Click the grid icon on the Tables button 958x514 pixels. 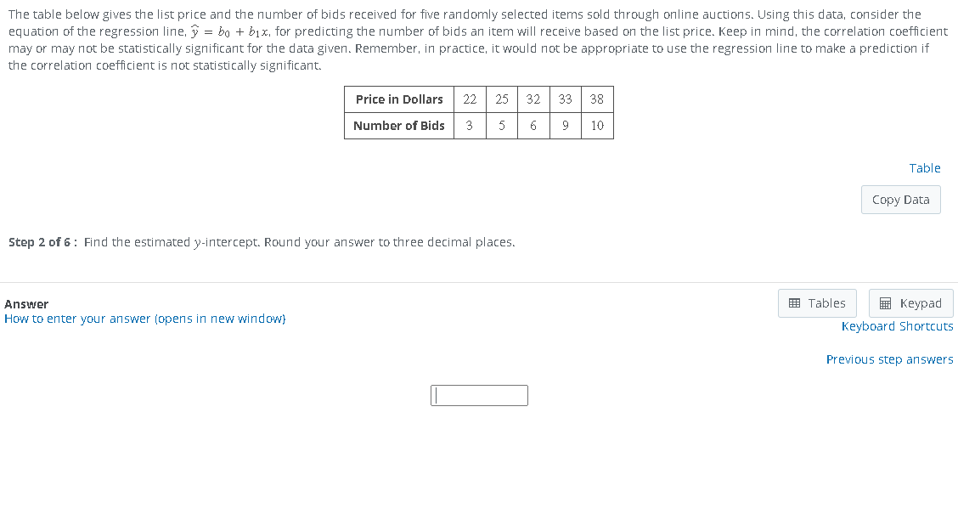(x=797, y=302)
